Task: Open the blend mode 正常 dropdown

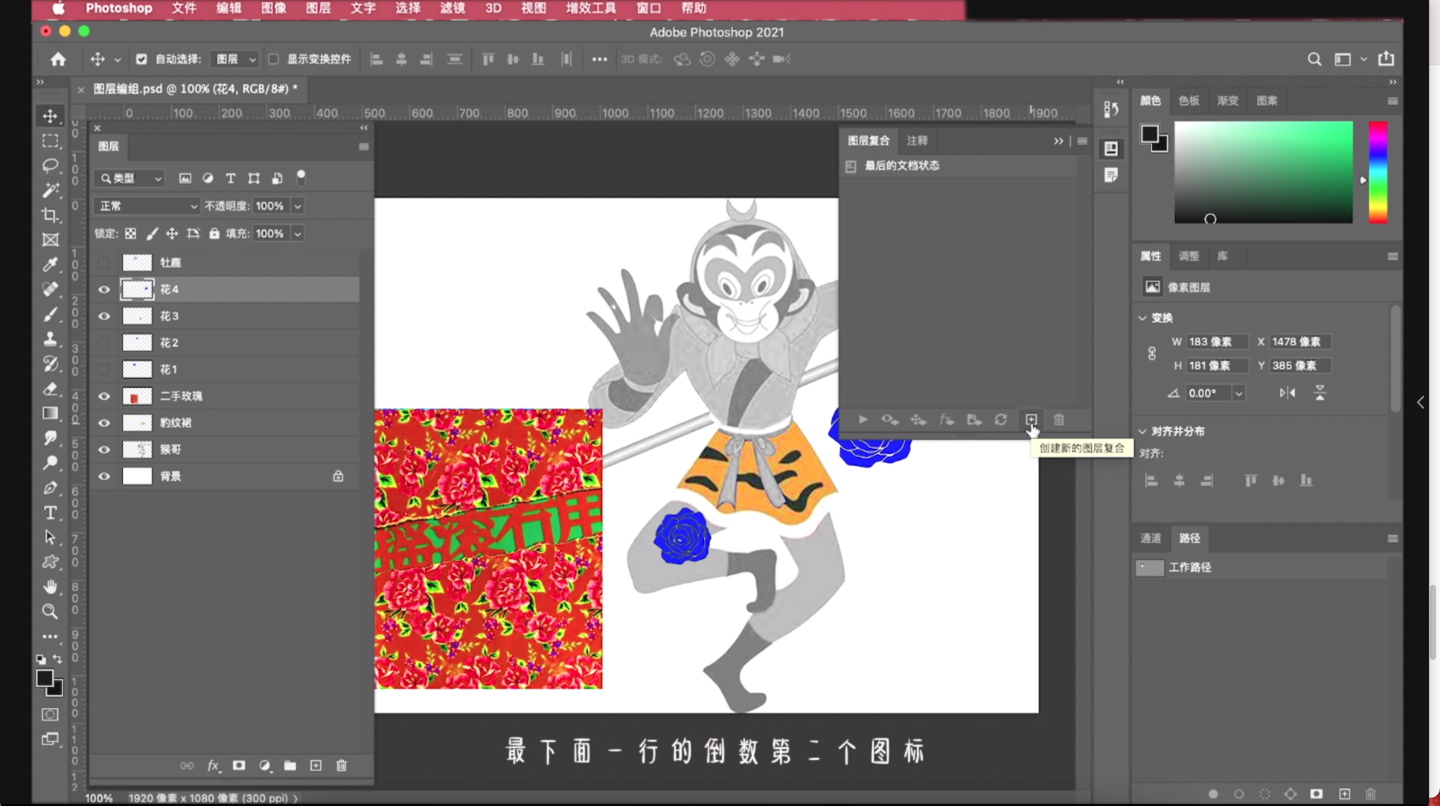Action: tap(146, 206)
